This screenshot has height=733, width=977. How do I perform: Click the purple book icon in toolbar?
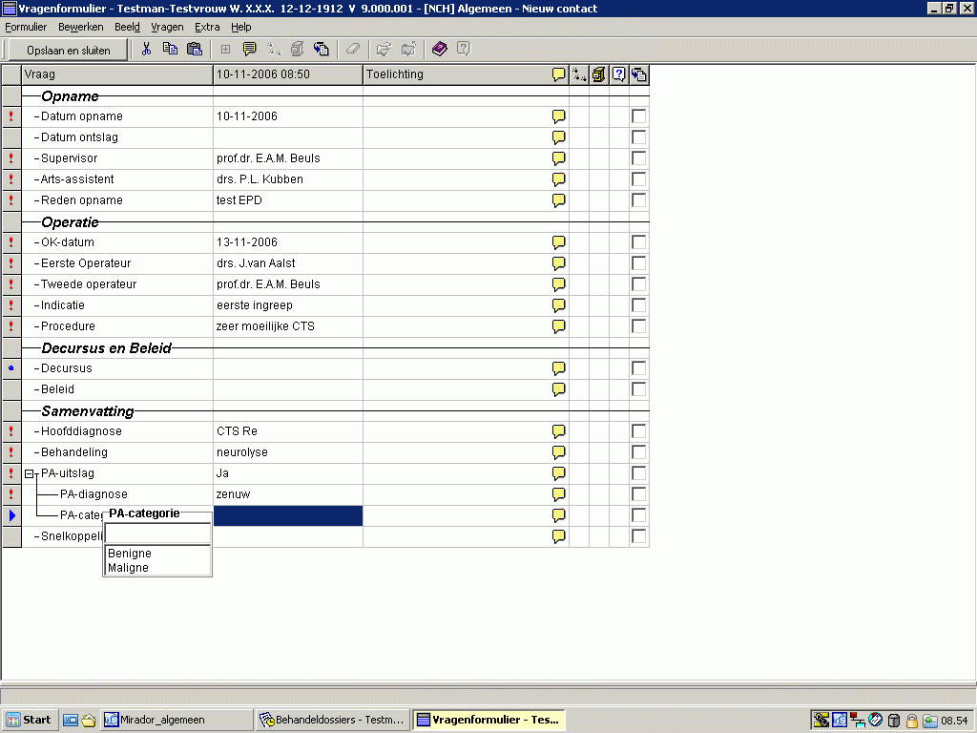pos(439,50)
